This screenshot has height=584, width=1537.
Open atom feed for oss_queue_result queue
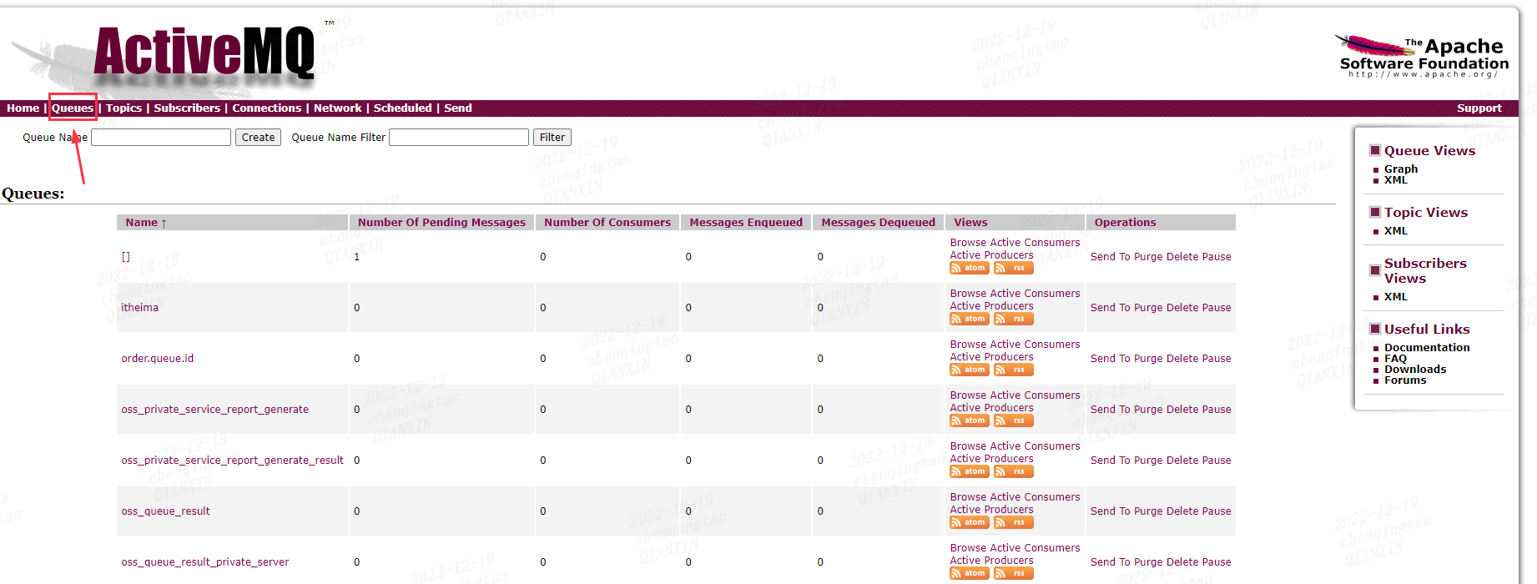pyautogui.click(x=970, y=522)
